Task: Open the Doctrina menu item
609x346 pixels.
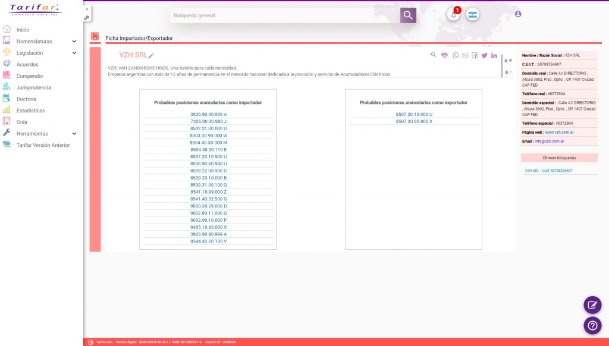Action: [x=26, y=99]
